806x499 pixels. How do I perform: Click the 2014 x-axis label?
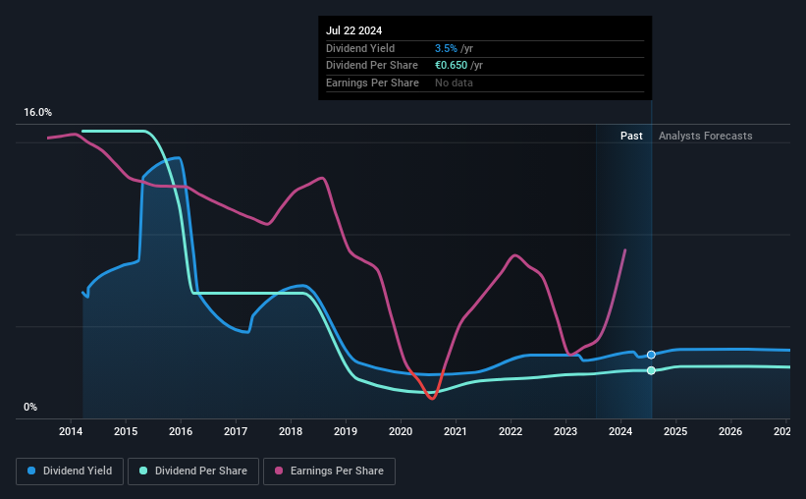tap(71, 431)
